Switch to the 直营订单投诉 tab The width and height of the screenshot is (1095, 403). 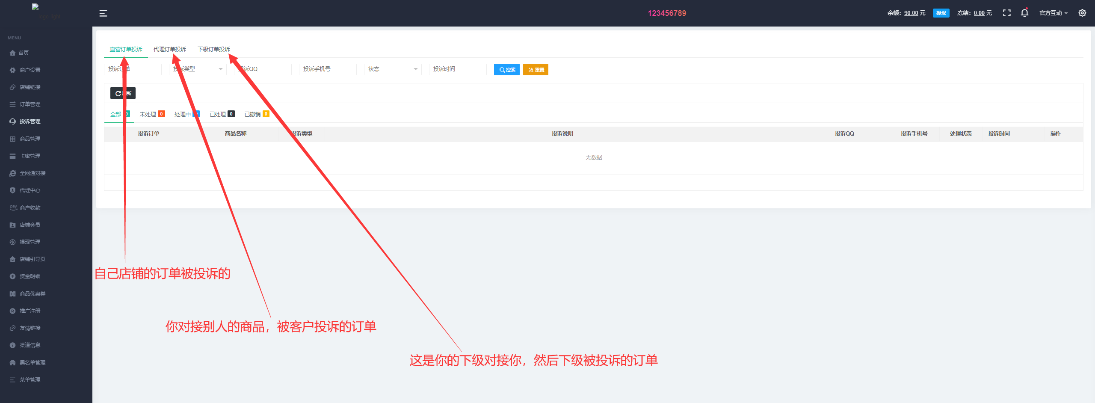pyautogui.click(x=126, y=49)
